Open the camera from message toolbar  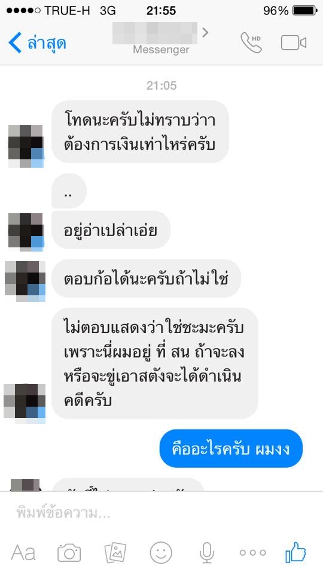pyautogui.click(x=69, y=552)
